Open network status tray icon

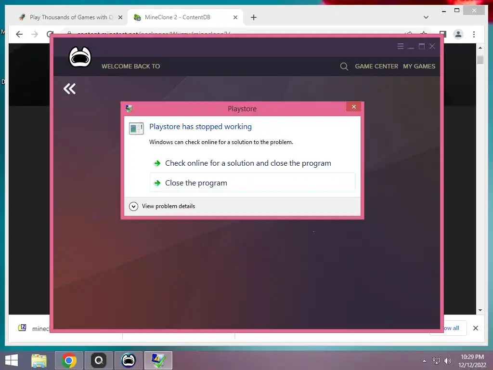(x=436, y=361)
